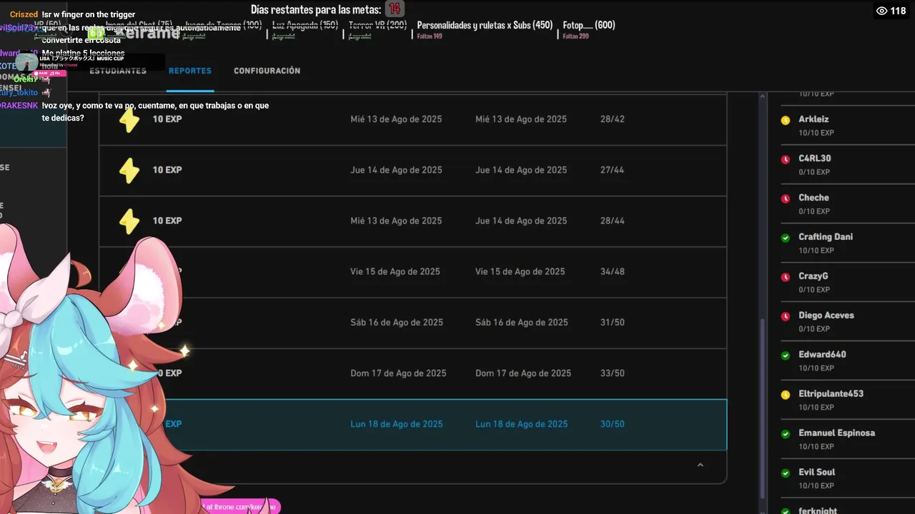915x514 pixels.
Task: Click lightning bolt icon in the 27/44 row
Action: coord(129,171)
